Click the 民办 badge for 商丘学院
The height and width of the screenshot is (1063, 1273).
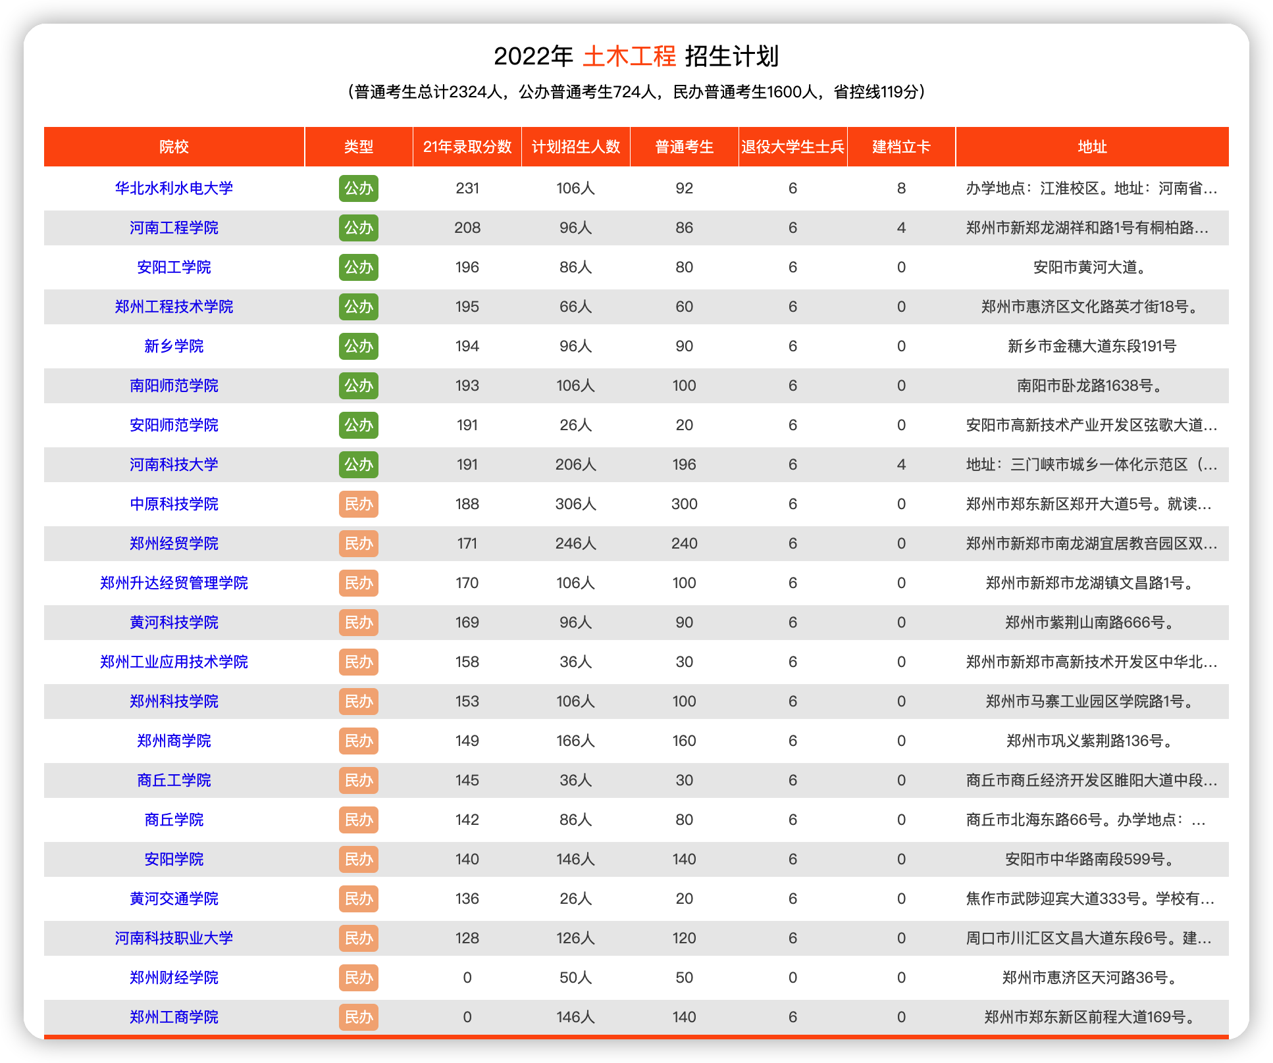(x=359, y=820)
